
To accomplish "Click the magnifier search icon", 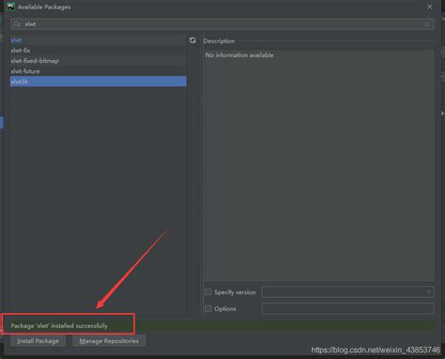I will [17, 24].
